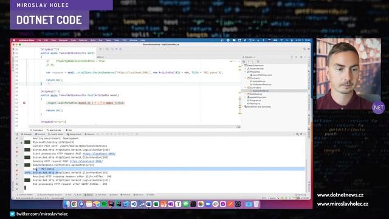Open launchSettings.json in solution explorer
The width and height of the screenshot is (389, 219).
(261, 75)
